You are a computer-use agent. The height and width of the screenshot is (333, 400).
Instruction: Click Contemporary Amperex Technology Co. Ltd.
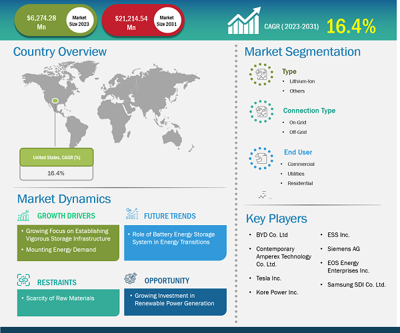[x=284, y=256]
